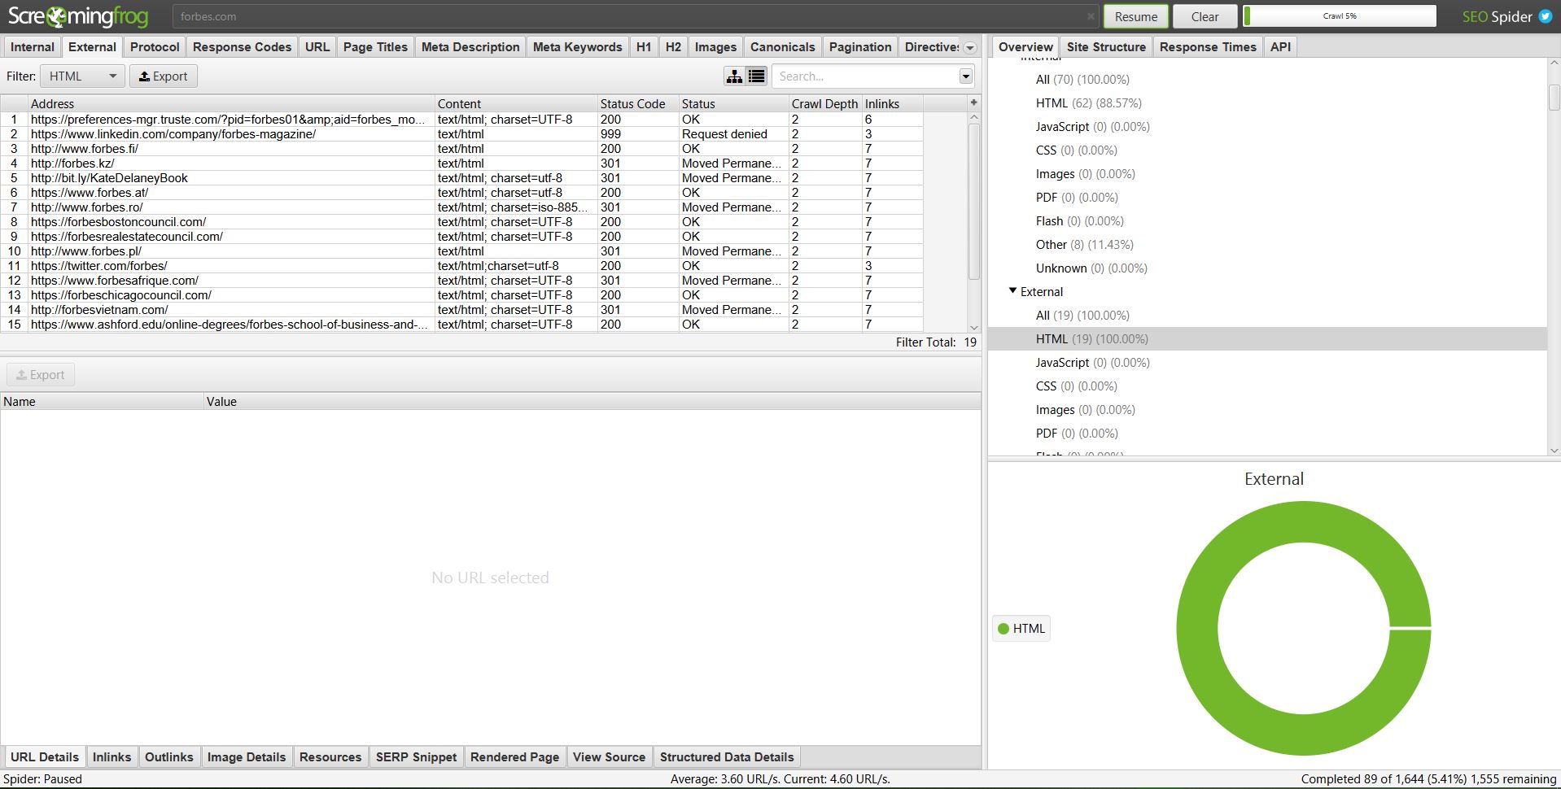Click the Export button beside Filter
The width and height of the screenshot is (1561, 789).
164,76
